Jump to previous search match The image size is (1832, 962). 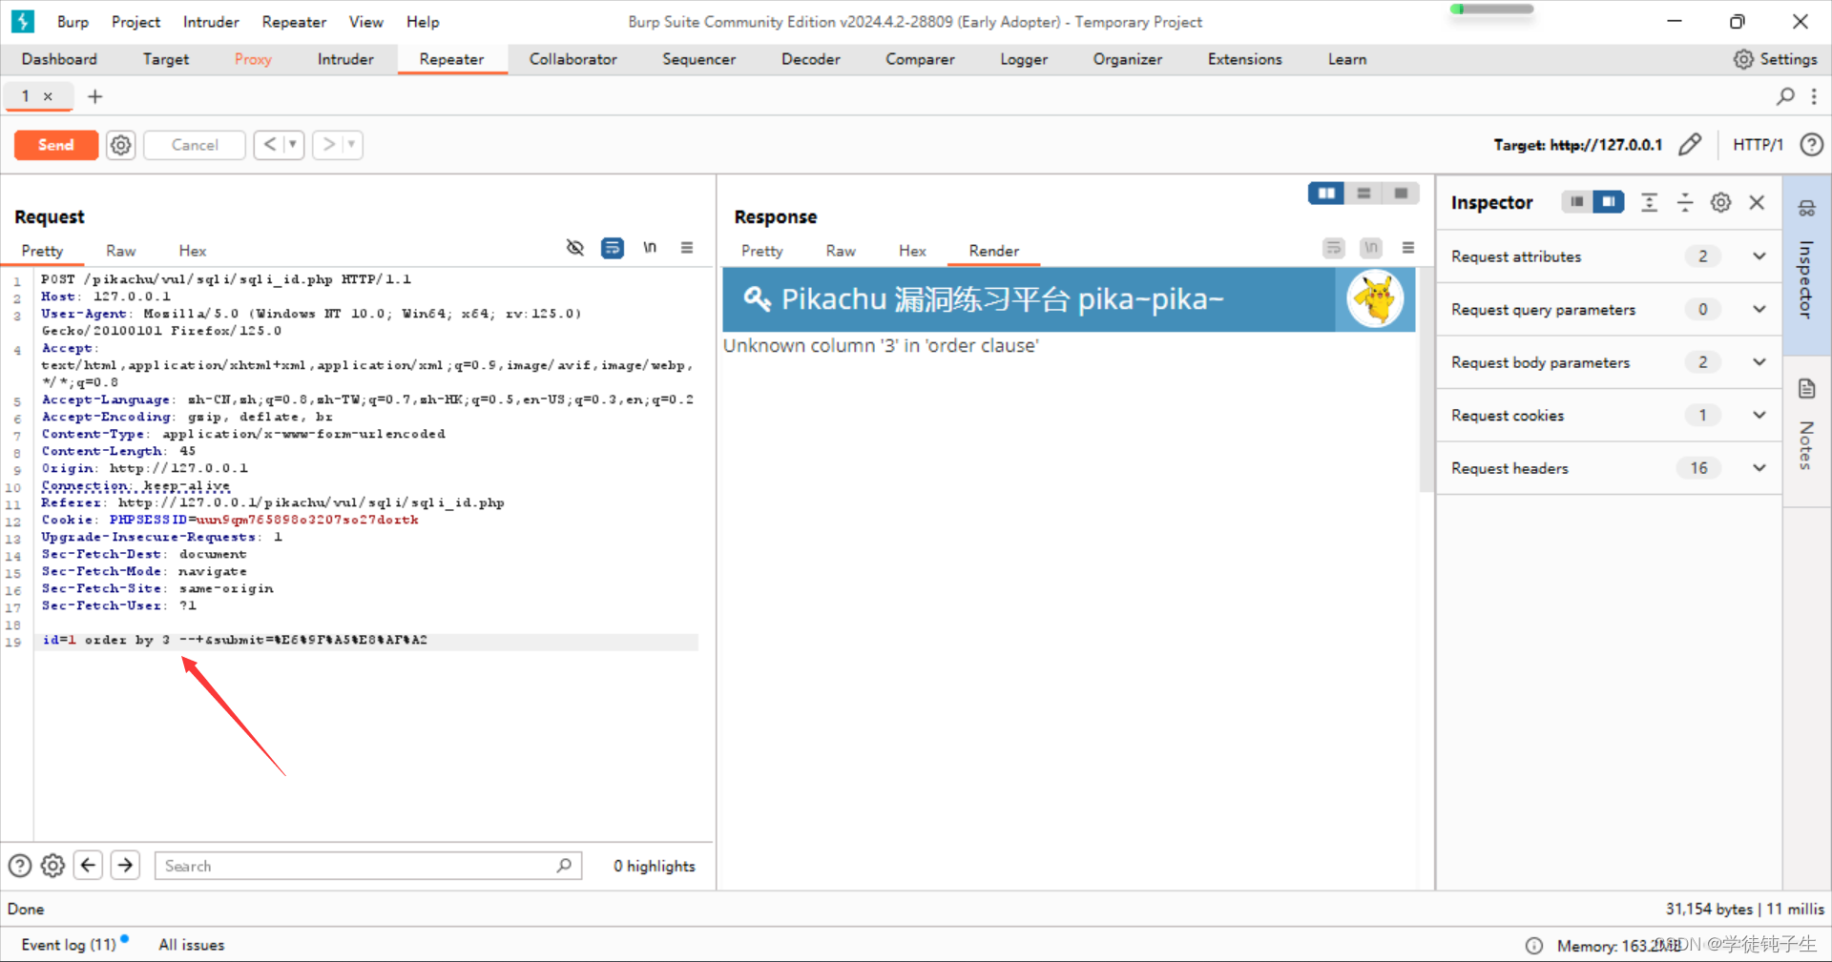tap(88, 866)
